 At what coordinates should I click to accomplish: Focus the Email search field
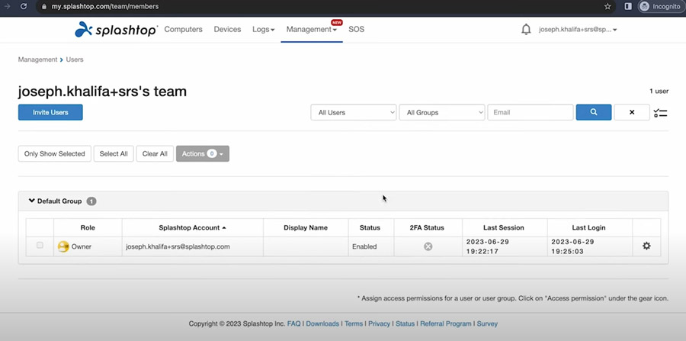coord(531,112)
